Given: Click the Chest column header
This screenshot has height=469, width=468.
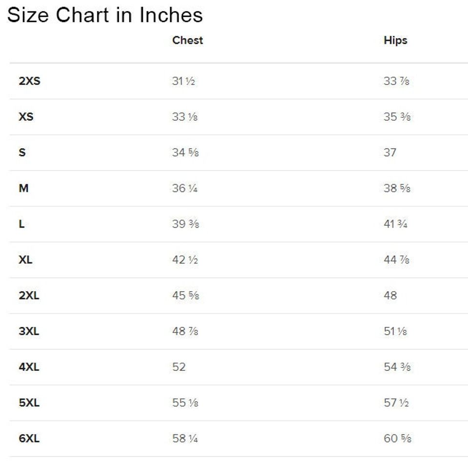Looking at the screenshot, I should tap(187, 41).
